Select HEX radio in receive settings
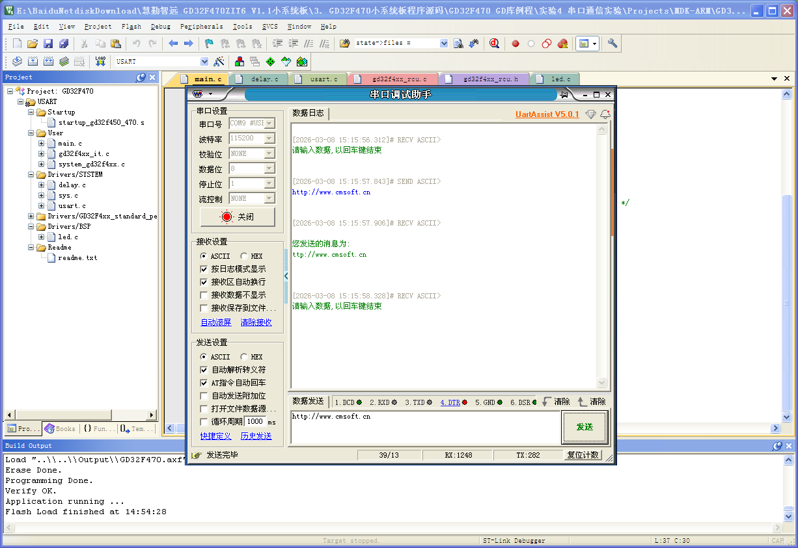798x548 pixels. coord(244,256)
